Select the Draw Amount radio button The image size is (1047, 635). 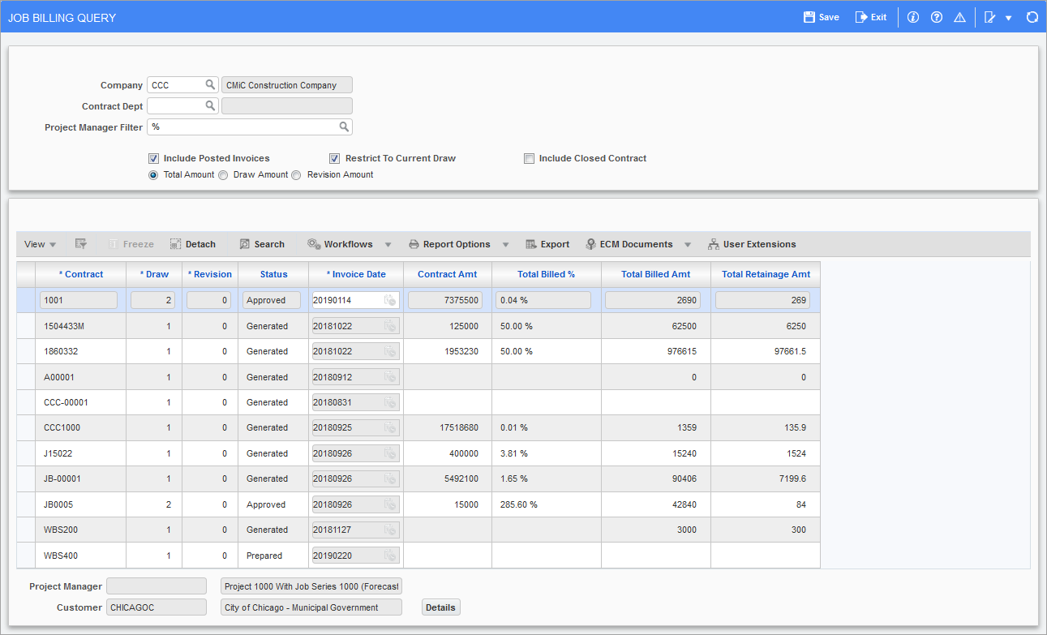pyautogui.click(x=223, y=174)
